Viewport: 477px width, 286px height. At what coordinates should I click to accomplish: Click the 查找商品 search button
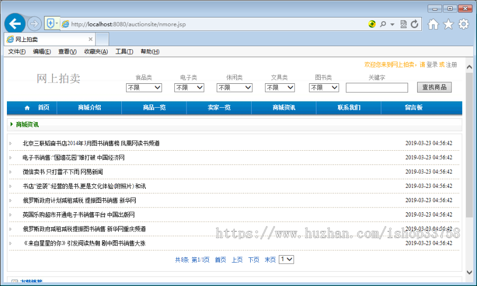tap(434, 88)
